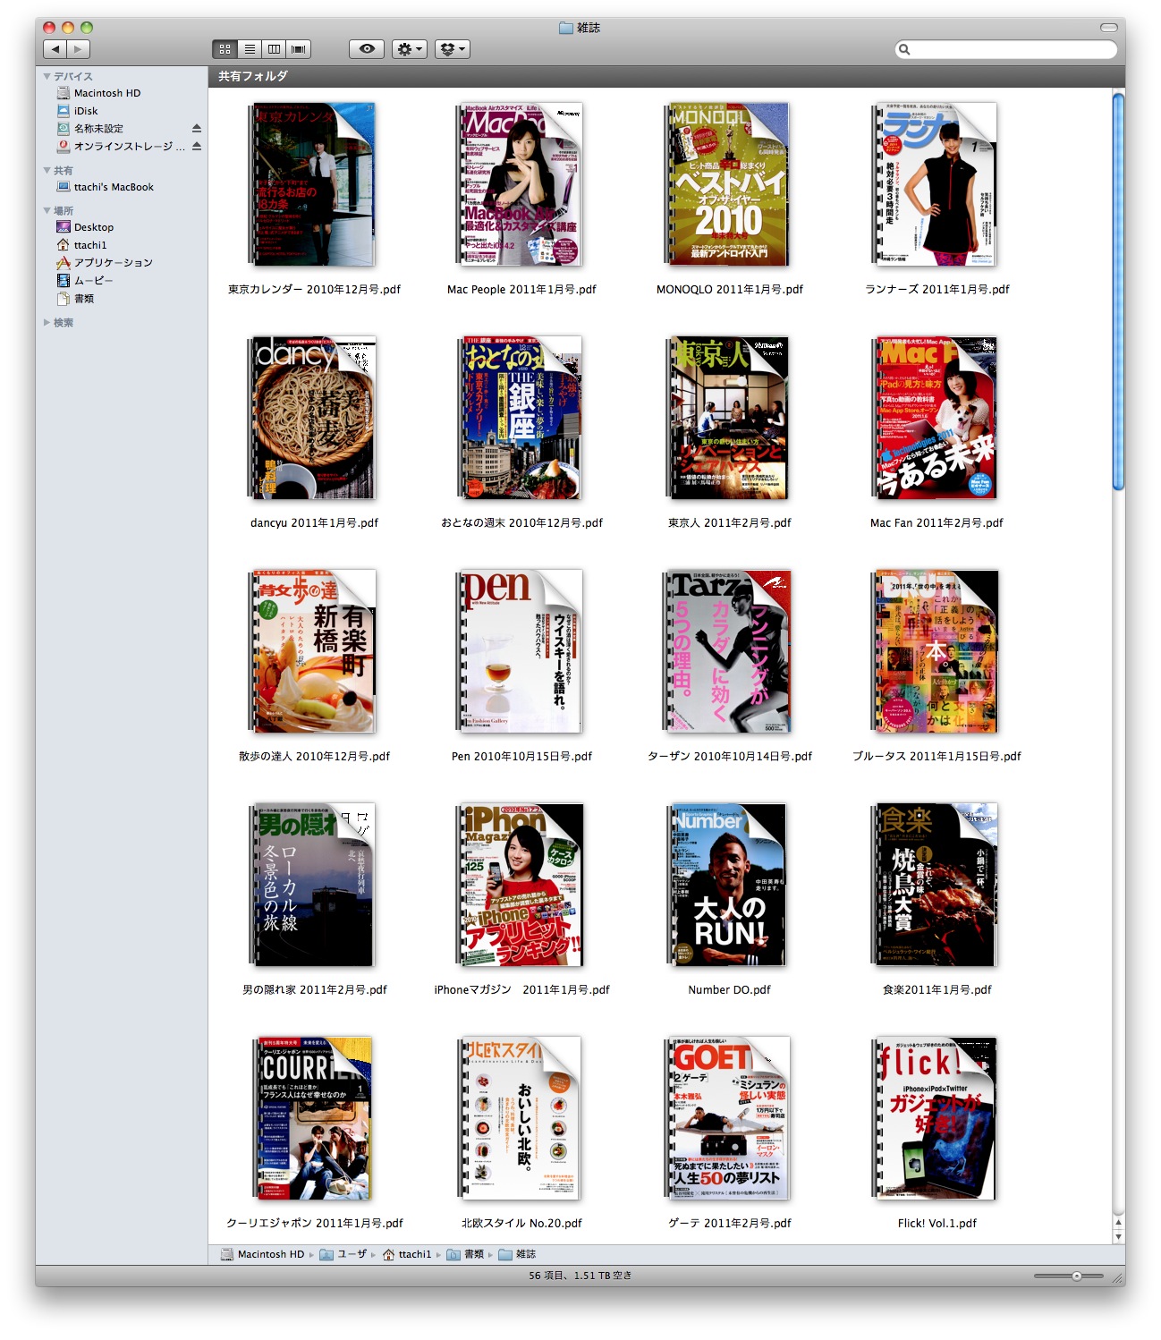Click ttachi1 in the path bar

click(x=414, y=1254)
